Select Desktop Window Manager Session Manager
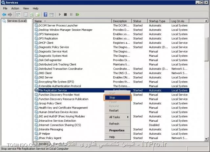 (111, 30)
